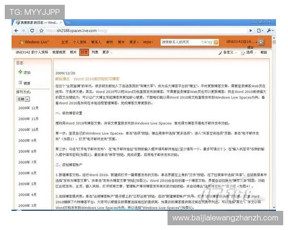Open 邮件 mail in header menu

pos(109,42)
